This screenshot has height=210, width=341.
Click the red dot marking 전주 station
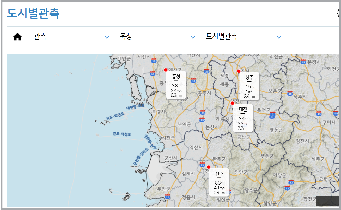[x=209, y=167]
